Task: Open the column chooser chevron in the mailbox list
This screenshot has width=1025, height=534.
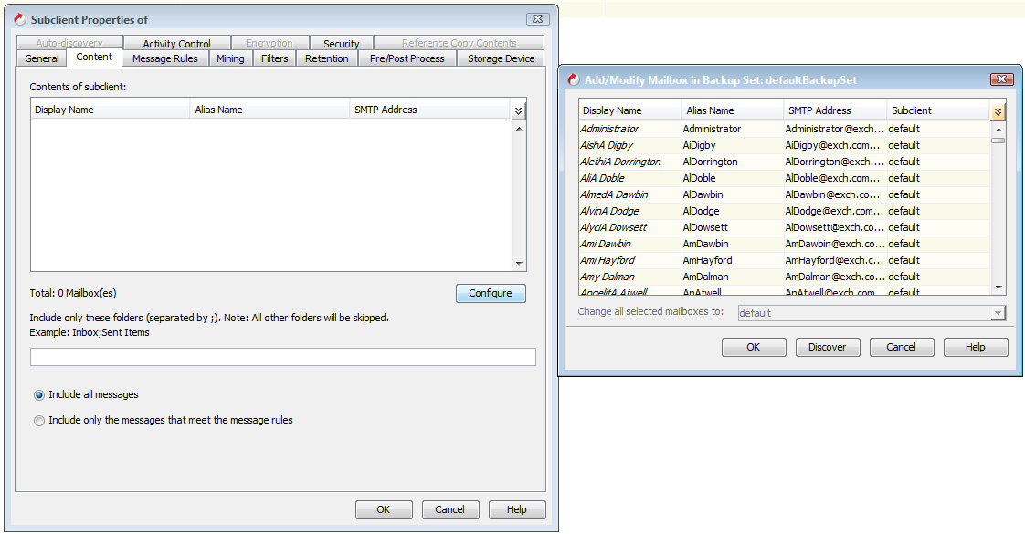Action: (x=998, y=110)
